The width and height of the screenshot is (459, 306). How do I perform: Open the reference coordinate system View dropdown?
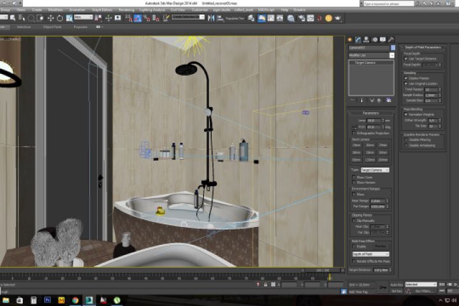tap(84, 18)
